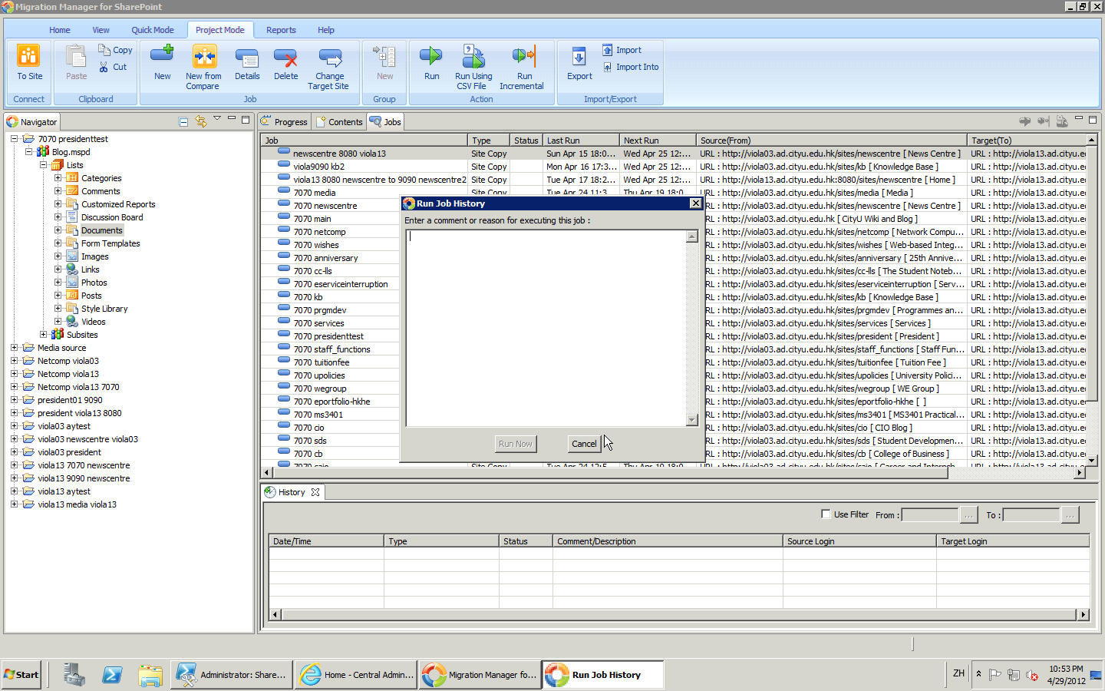Click From date browse button

[x=969, y=514]
